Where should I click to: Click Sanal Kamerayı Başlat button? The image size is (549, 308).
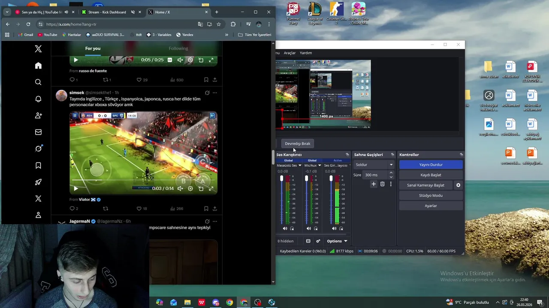coord(425,185)
